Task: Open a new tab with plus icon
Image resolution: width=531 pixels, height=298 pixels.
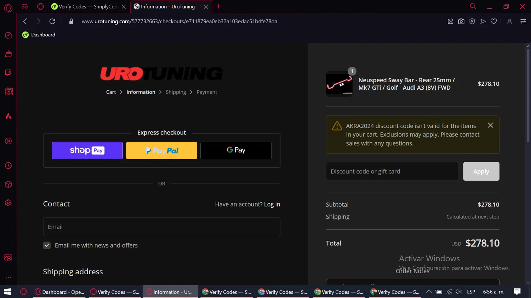Action: pyautogui.click(x=219, y=6)
